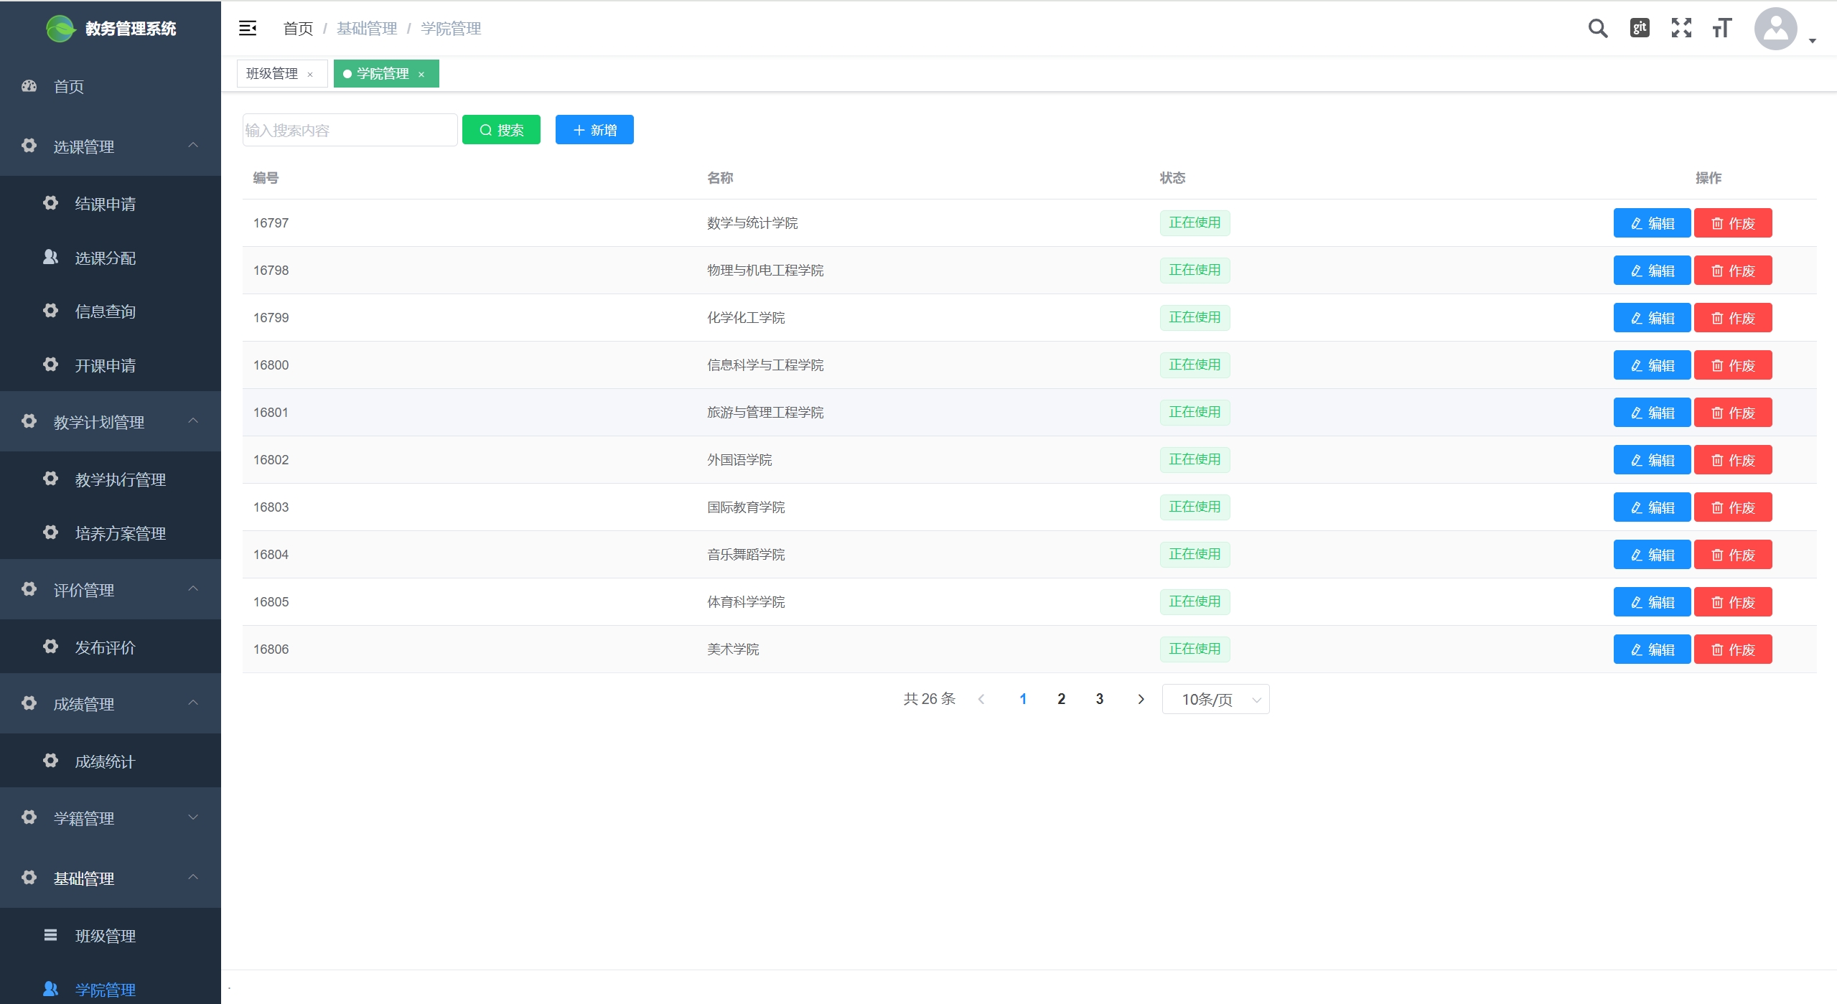Switch to the 班级管理 tab
The width and height of the screenshot is (1837, 1004).
point(272,74)
